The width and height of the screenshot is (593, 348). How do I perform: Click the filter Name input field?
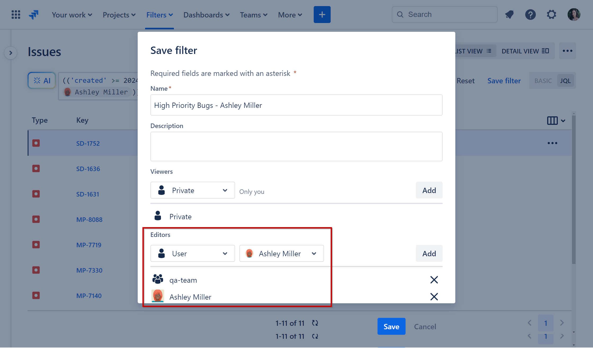click(x=296, y=105)
